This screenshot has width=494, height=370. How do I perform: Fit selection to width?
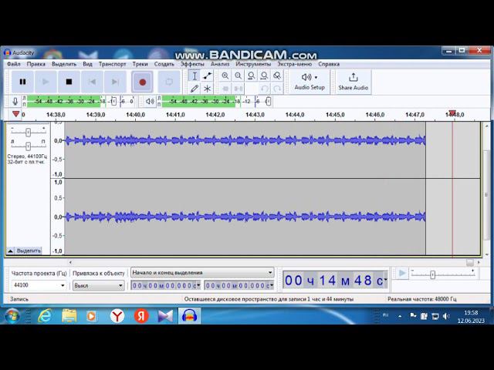(x=251, y=76)
